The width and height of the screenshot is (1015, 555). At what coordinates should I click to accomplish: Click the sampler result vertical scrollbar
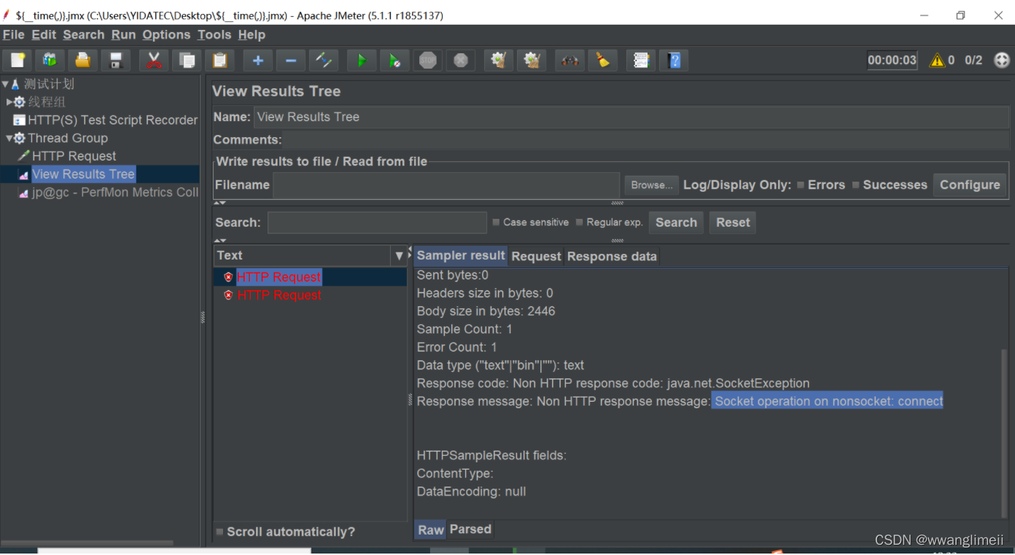pos(1003,433)
